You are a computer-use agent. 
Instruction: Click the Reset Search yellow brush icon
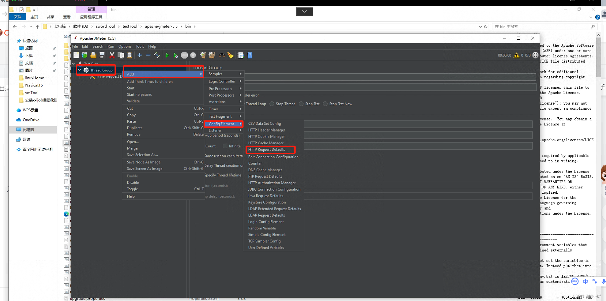coord(230,55)
